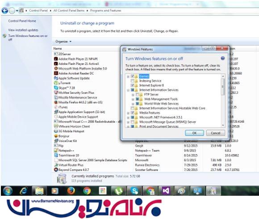Open uTorrent from the taskbar
Viewport: 259px width, 219px height.
point(118,191)
